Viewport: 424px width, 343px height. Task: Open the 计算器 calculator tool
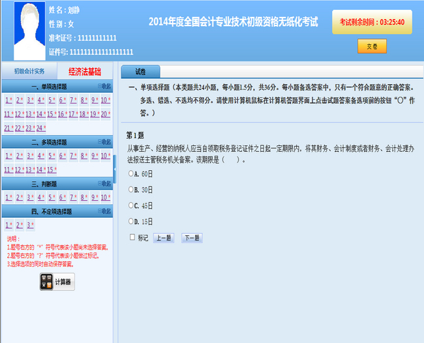[57, 282]
